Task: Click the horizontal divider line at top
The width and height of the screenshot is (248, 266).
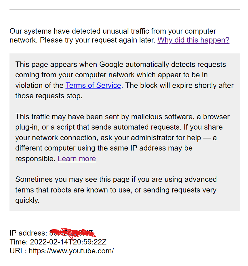Action: click(x=125, y=9)
